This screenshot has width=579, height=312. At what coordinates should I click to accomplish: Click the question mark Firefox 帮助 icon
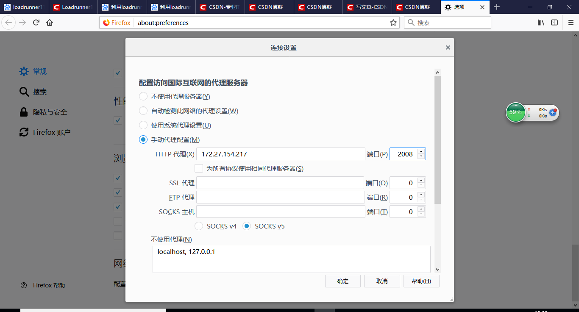24,285
